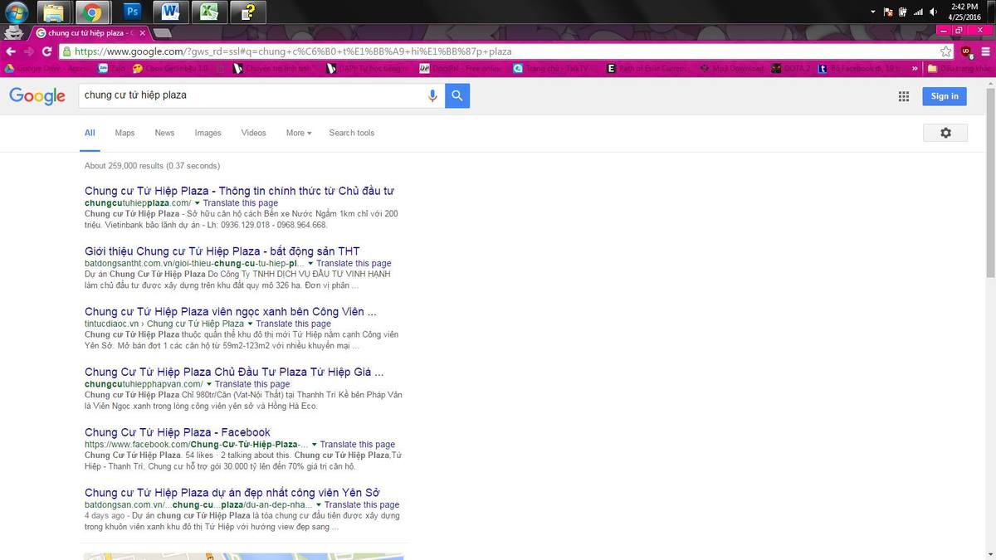996x560 pixels.
Task: Open 'viên ngọc xanh bên Công Viên' result
Action: pos(230,312)
